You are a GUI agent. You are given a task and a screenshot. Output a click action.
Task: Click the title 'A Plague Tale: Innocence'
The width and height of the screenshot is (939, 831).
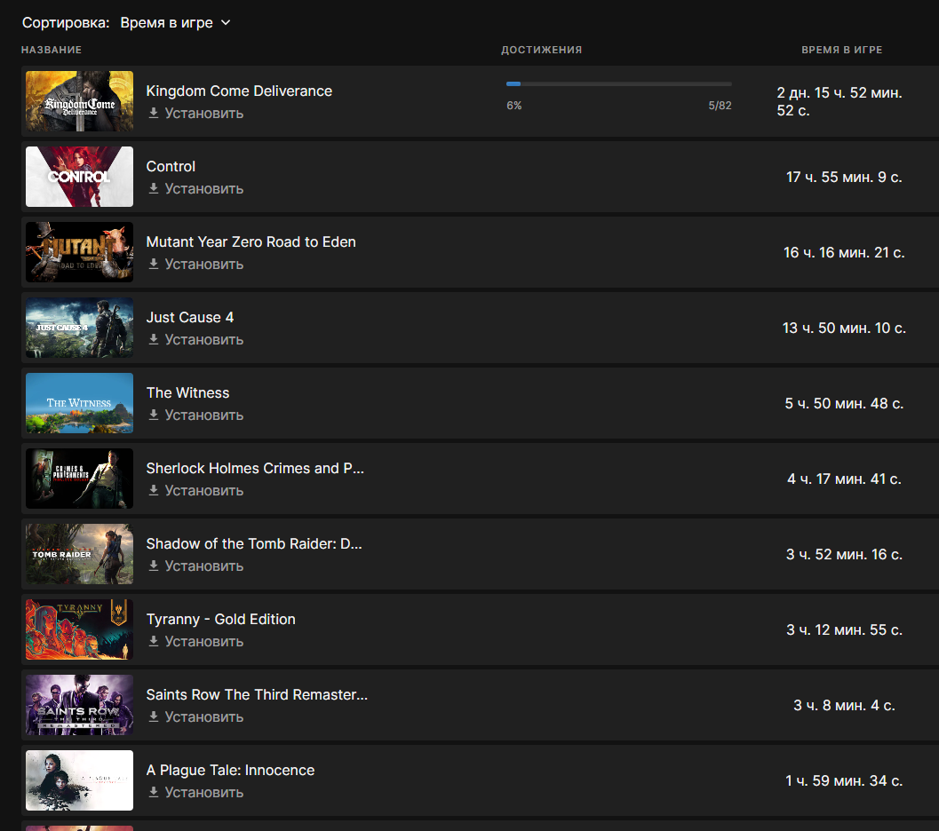[231, 770]
